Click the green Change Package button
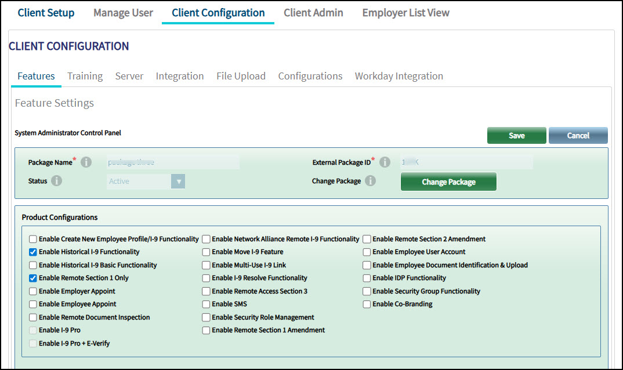 pos(448,182)
